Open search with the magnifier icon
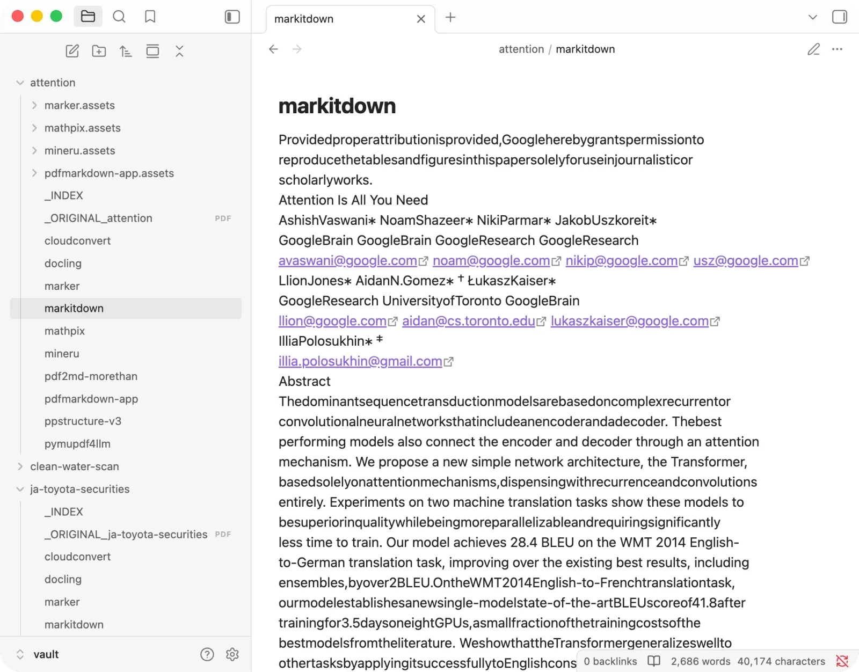Viewport: 859px width, 672px height. tap(119, 17)
